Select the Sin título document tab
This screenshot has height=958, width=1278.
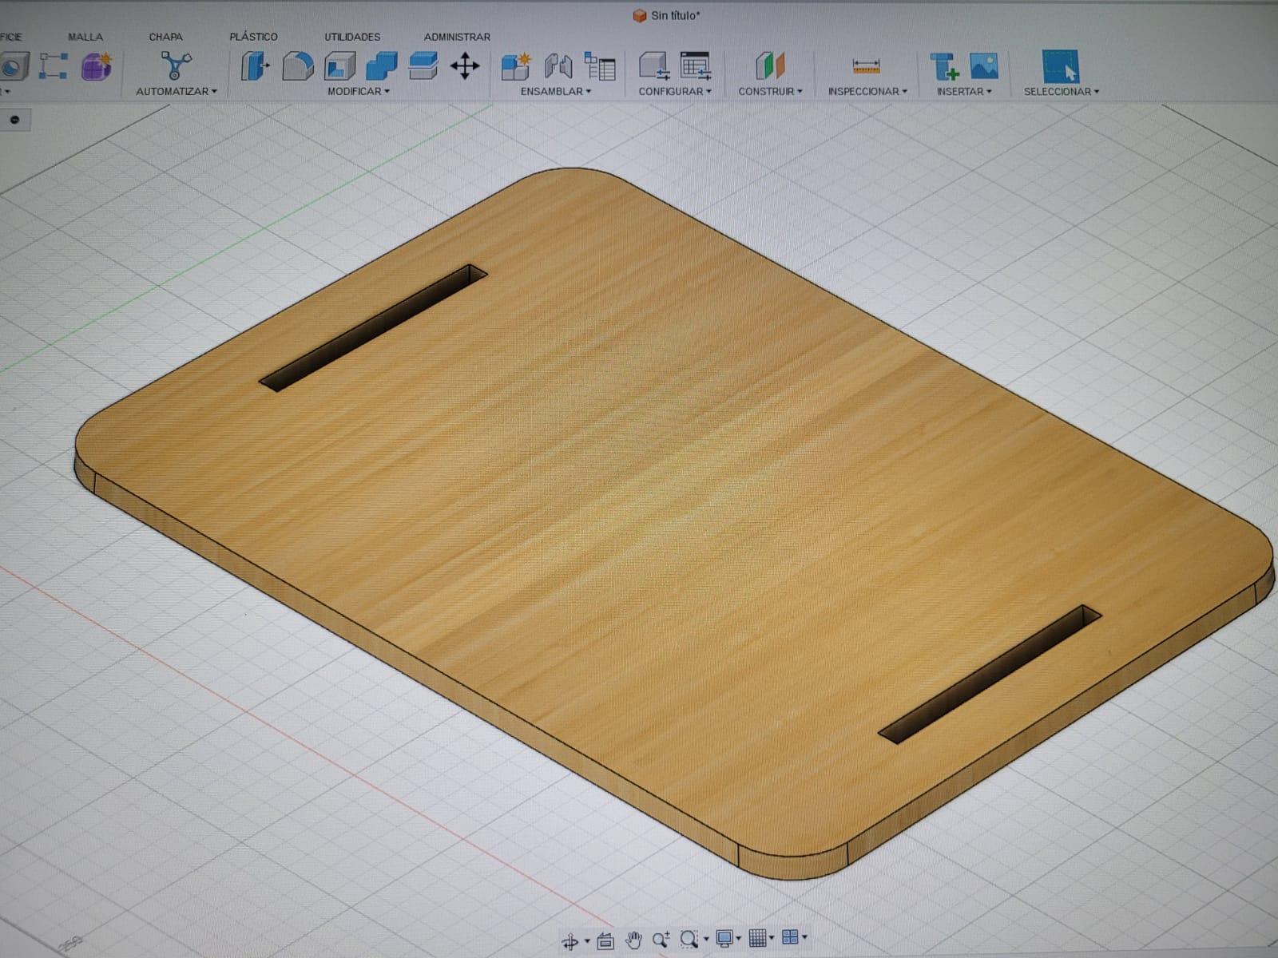pyautogui.click(x=667, y=15)
